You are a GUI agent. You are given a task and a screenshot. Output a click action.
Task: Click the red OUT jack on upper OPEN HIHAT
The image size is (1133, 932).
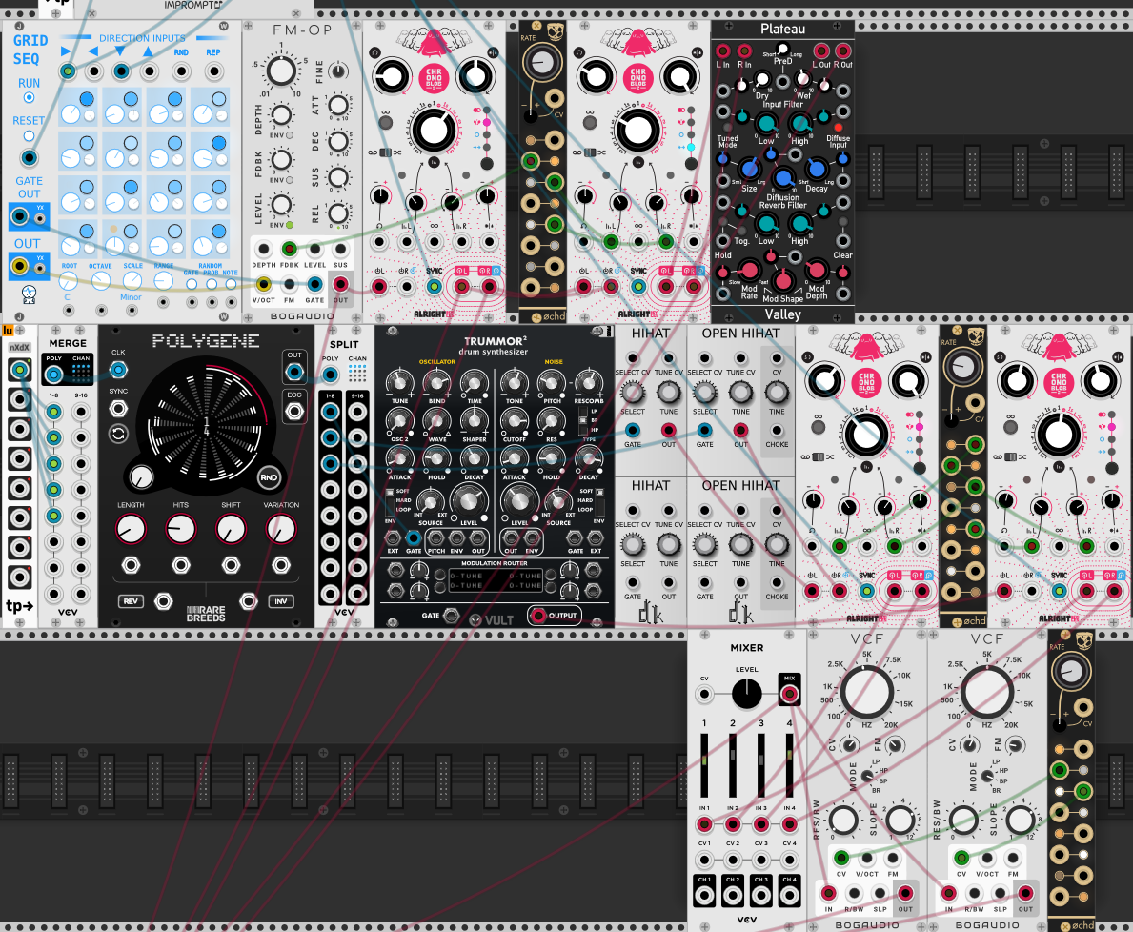(740, 431)
